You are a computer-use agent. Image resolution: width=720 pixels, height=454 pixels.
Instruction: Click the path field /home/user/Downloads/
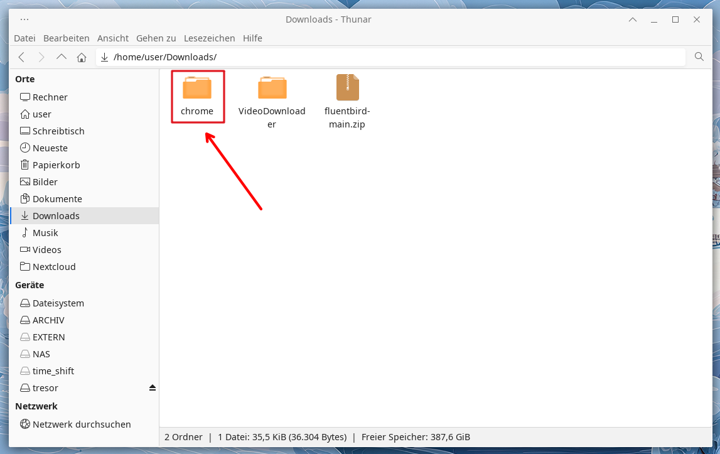[x=377, y=57]
